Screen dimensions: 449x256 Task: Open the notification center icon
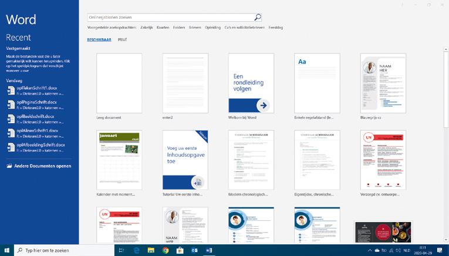440,251
